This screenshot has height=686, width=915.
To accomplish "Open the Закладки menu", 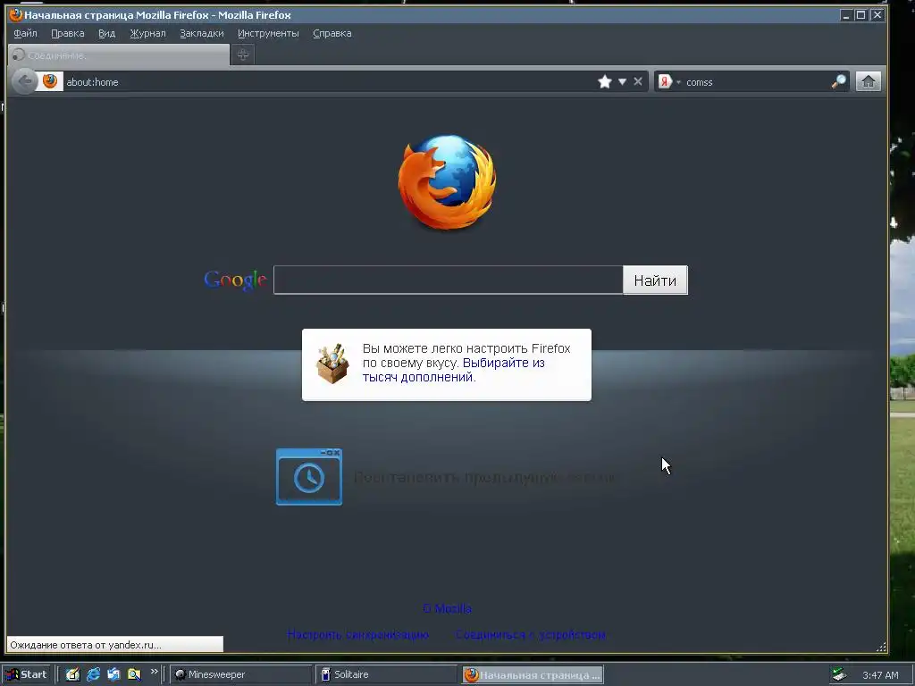I will click(201, 33).
